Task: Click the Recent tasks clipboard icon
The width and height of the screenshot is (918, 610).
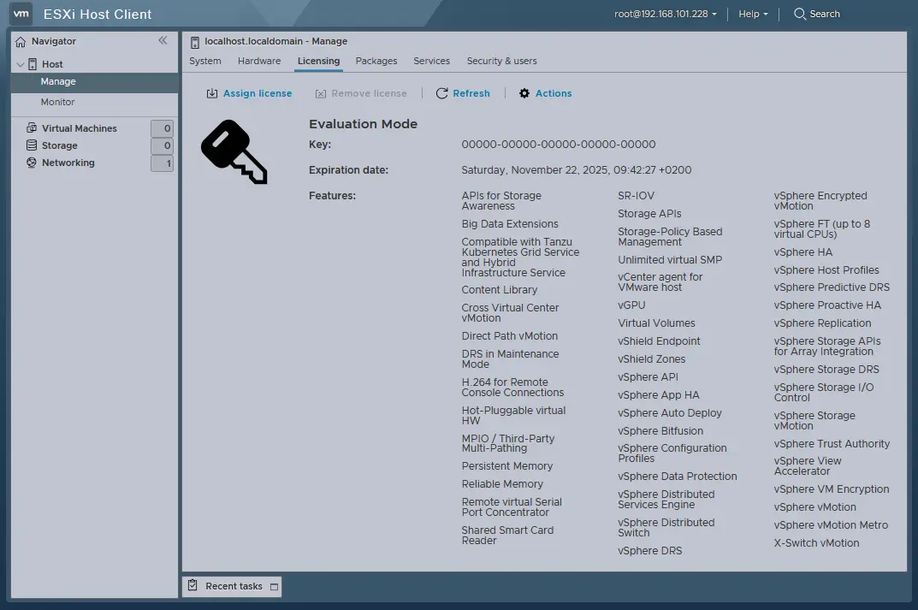Action: tap(192, 585)
